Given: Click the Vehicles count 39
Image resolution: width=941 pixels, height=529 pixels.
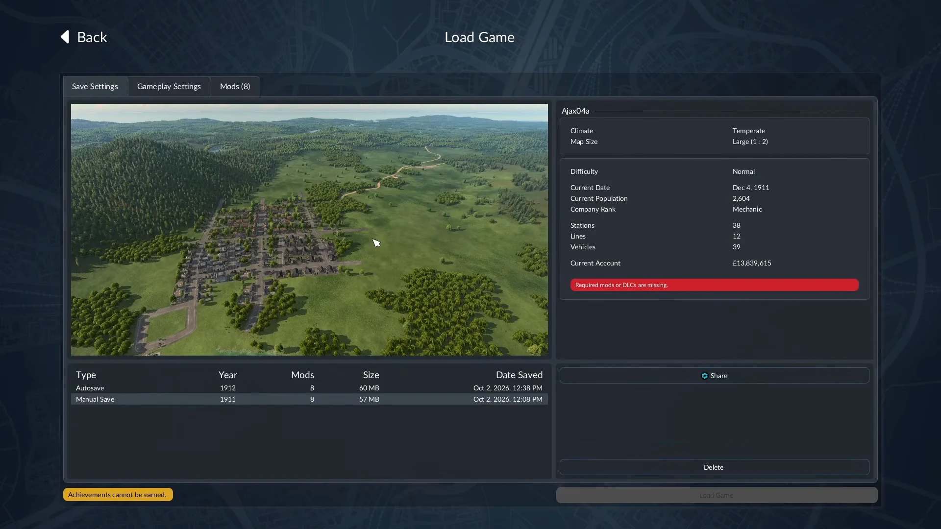Looking at the screenshot, I should (737, 247).
